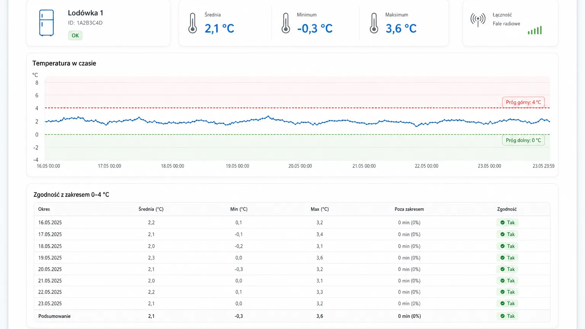Select the Podsumowanie row label

click(x=54, y=316)
